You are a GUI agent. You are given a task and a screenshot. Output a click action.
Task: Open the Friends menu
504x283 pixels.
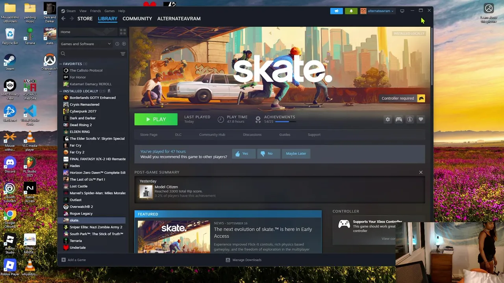[x=95, y=11]
